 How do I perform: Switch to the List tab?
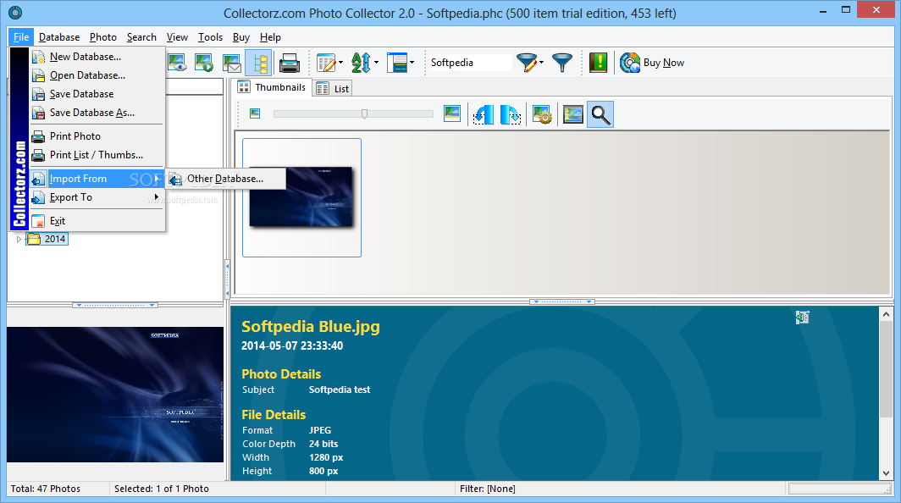click(x=333, y=89)
